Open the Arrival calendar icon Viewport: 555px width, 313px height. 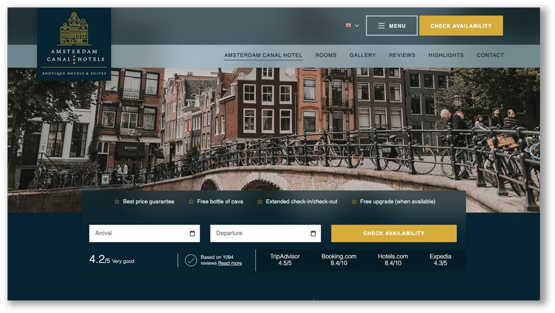click(x=192, y=233)
